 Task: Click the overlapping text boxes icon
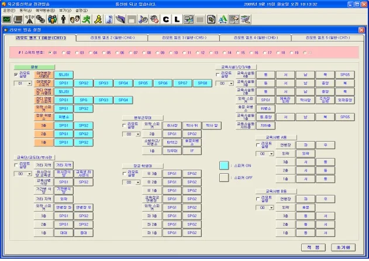click(211, 19)
